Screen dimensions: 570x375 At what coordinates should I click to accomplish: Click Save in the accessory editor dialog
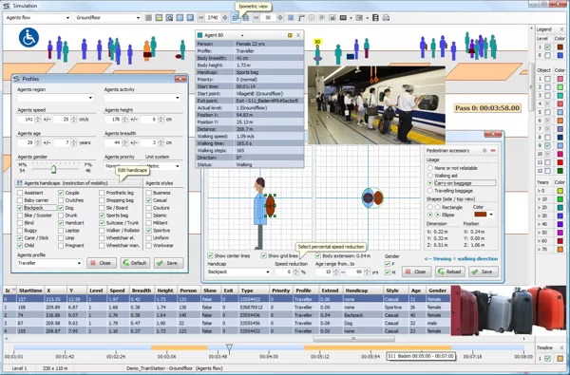click(484, 272)
